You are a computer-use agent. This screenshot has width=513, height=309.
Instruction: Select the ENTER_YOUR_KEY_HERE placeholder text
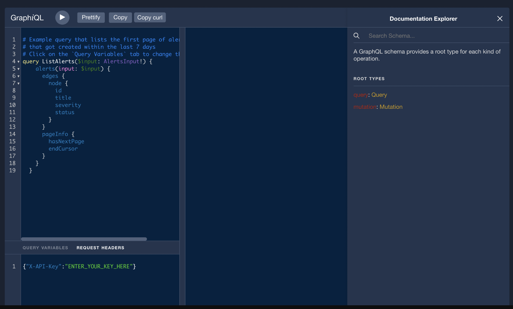[99, 266]
